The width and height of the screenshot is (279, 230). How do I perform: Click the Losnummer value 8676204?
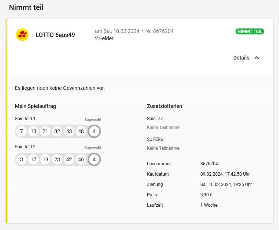(x=209, y=164)
